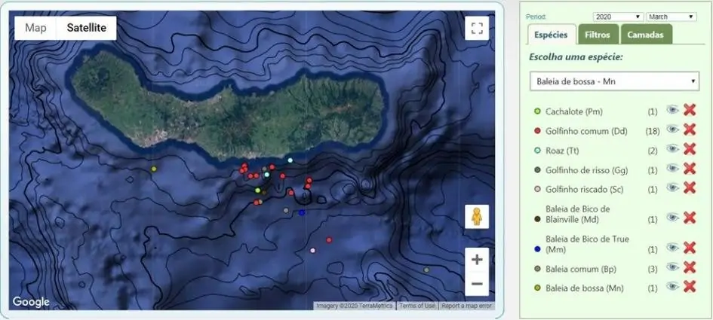713x320 pixels.
Task: Toggle fullscreen map view
Action: pyautogui.click(x=476, y=29)
